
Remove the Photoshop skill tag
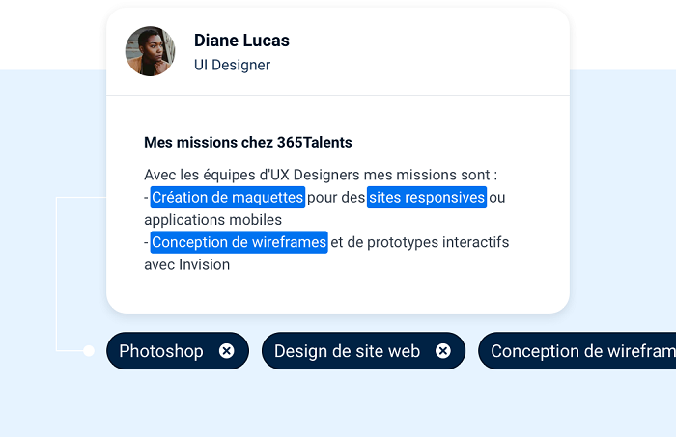226,351
